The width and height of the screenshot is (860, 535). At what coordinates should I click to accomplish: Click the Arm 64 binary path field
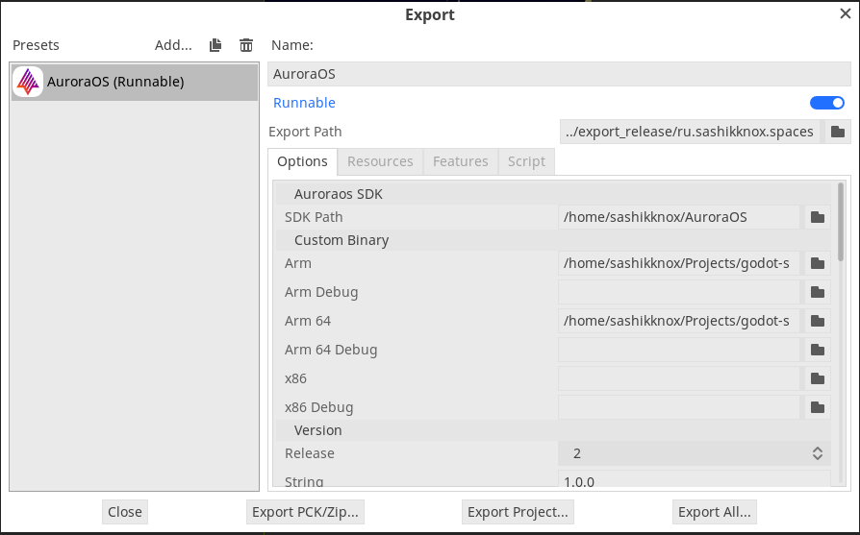[x=678, y=321]
